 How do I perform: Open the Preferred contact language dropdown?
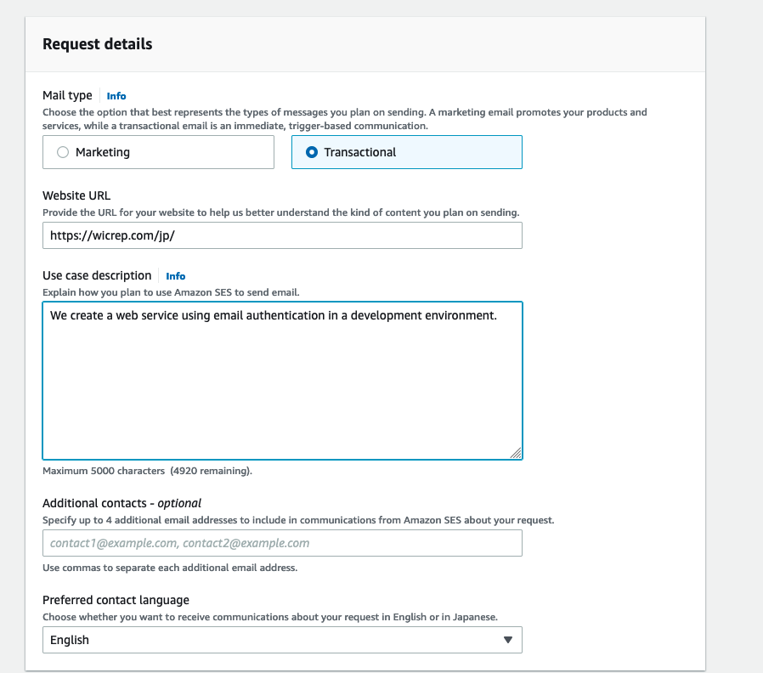click(282, 640)
